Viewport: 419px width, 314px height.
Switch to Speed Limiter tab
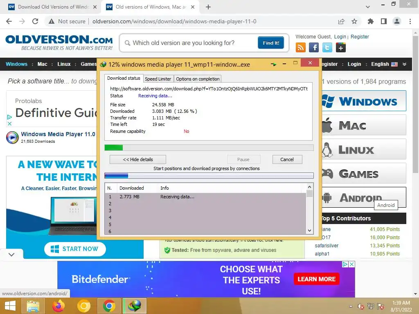tap(158, 79)
